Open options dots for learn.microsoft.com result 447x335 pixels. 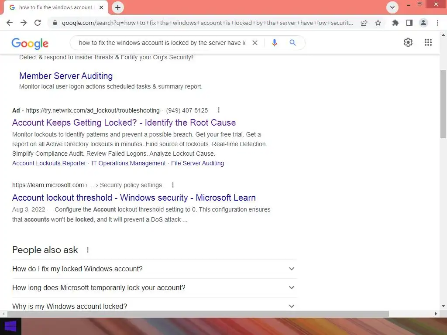pyautogui.click(x=173, y=185)
